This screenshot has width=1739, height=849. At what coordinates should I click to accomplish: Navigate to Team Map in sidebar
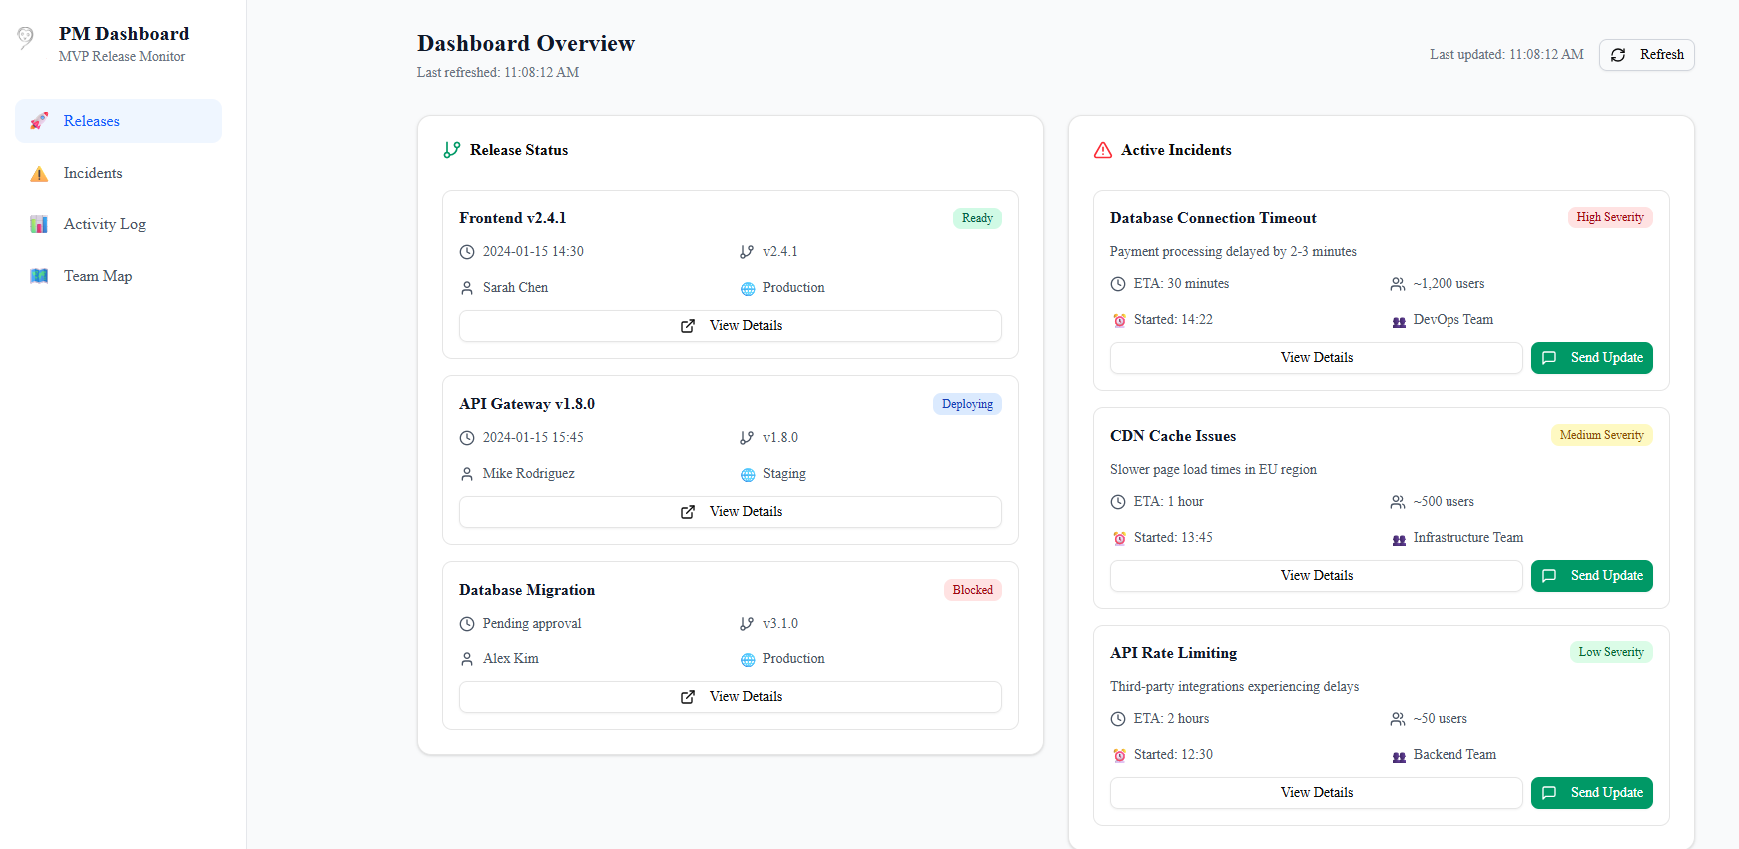pos(118,276)
